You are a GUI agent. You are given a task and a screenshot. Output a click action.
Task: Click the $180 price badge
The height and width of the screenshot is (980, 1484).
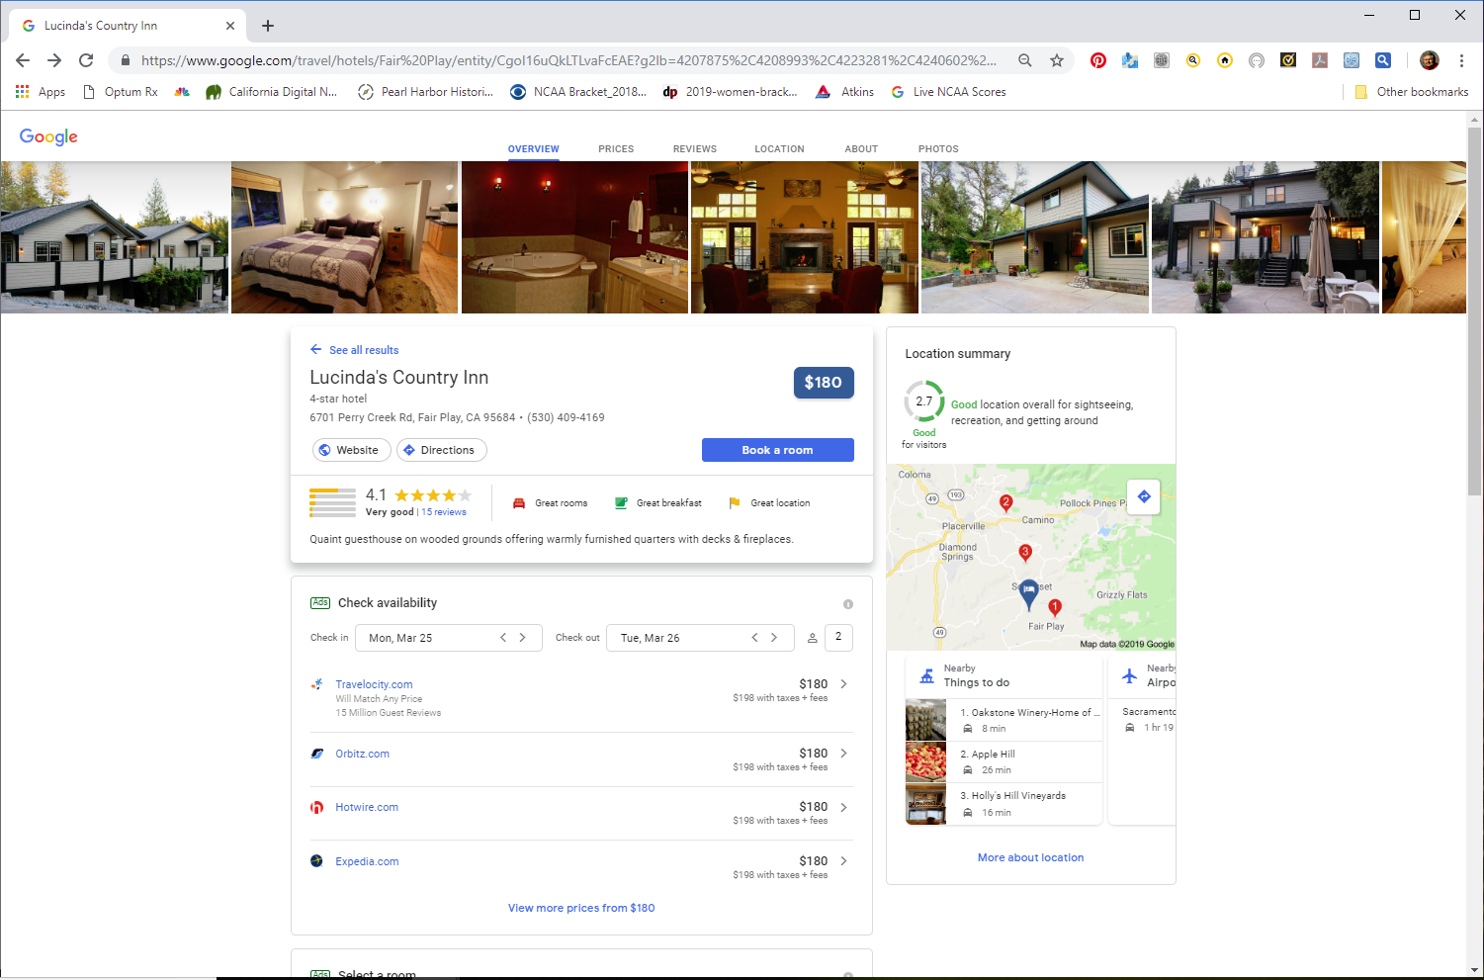(824, 383)
